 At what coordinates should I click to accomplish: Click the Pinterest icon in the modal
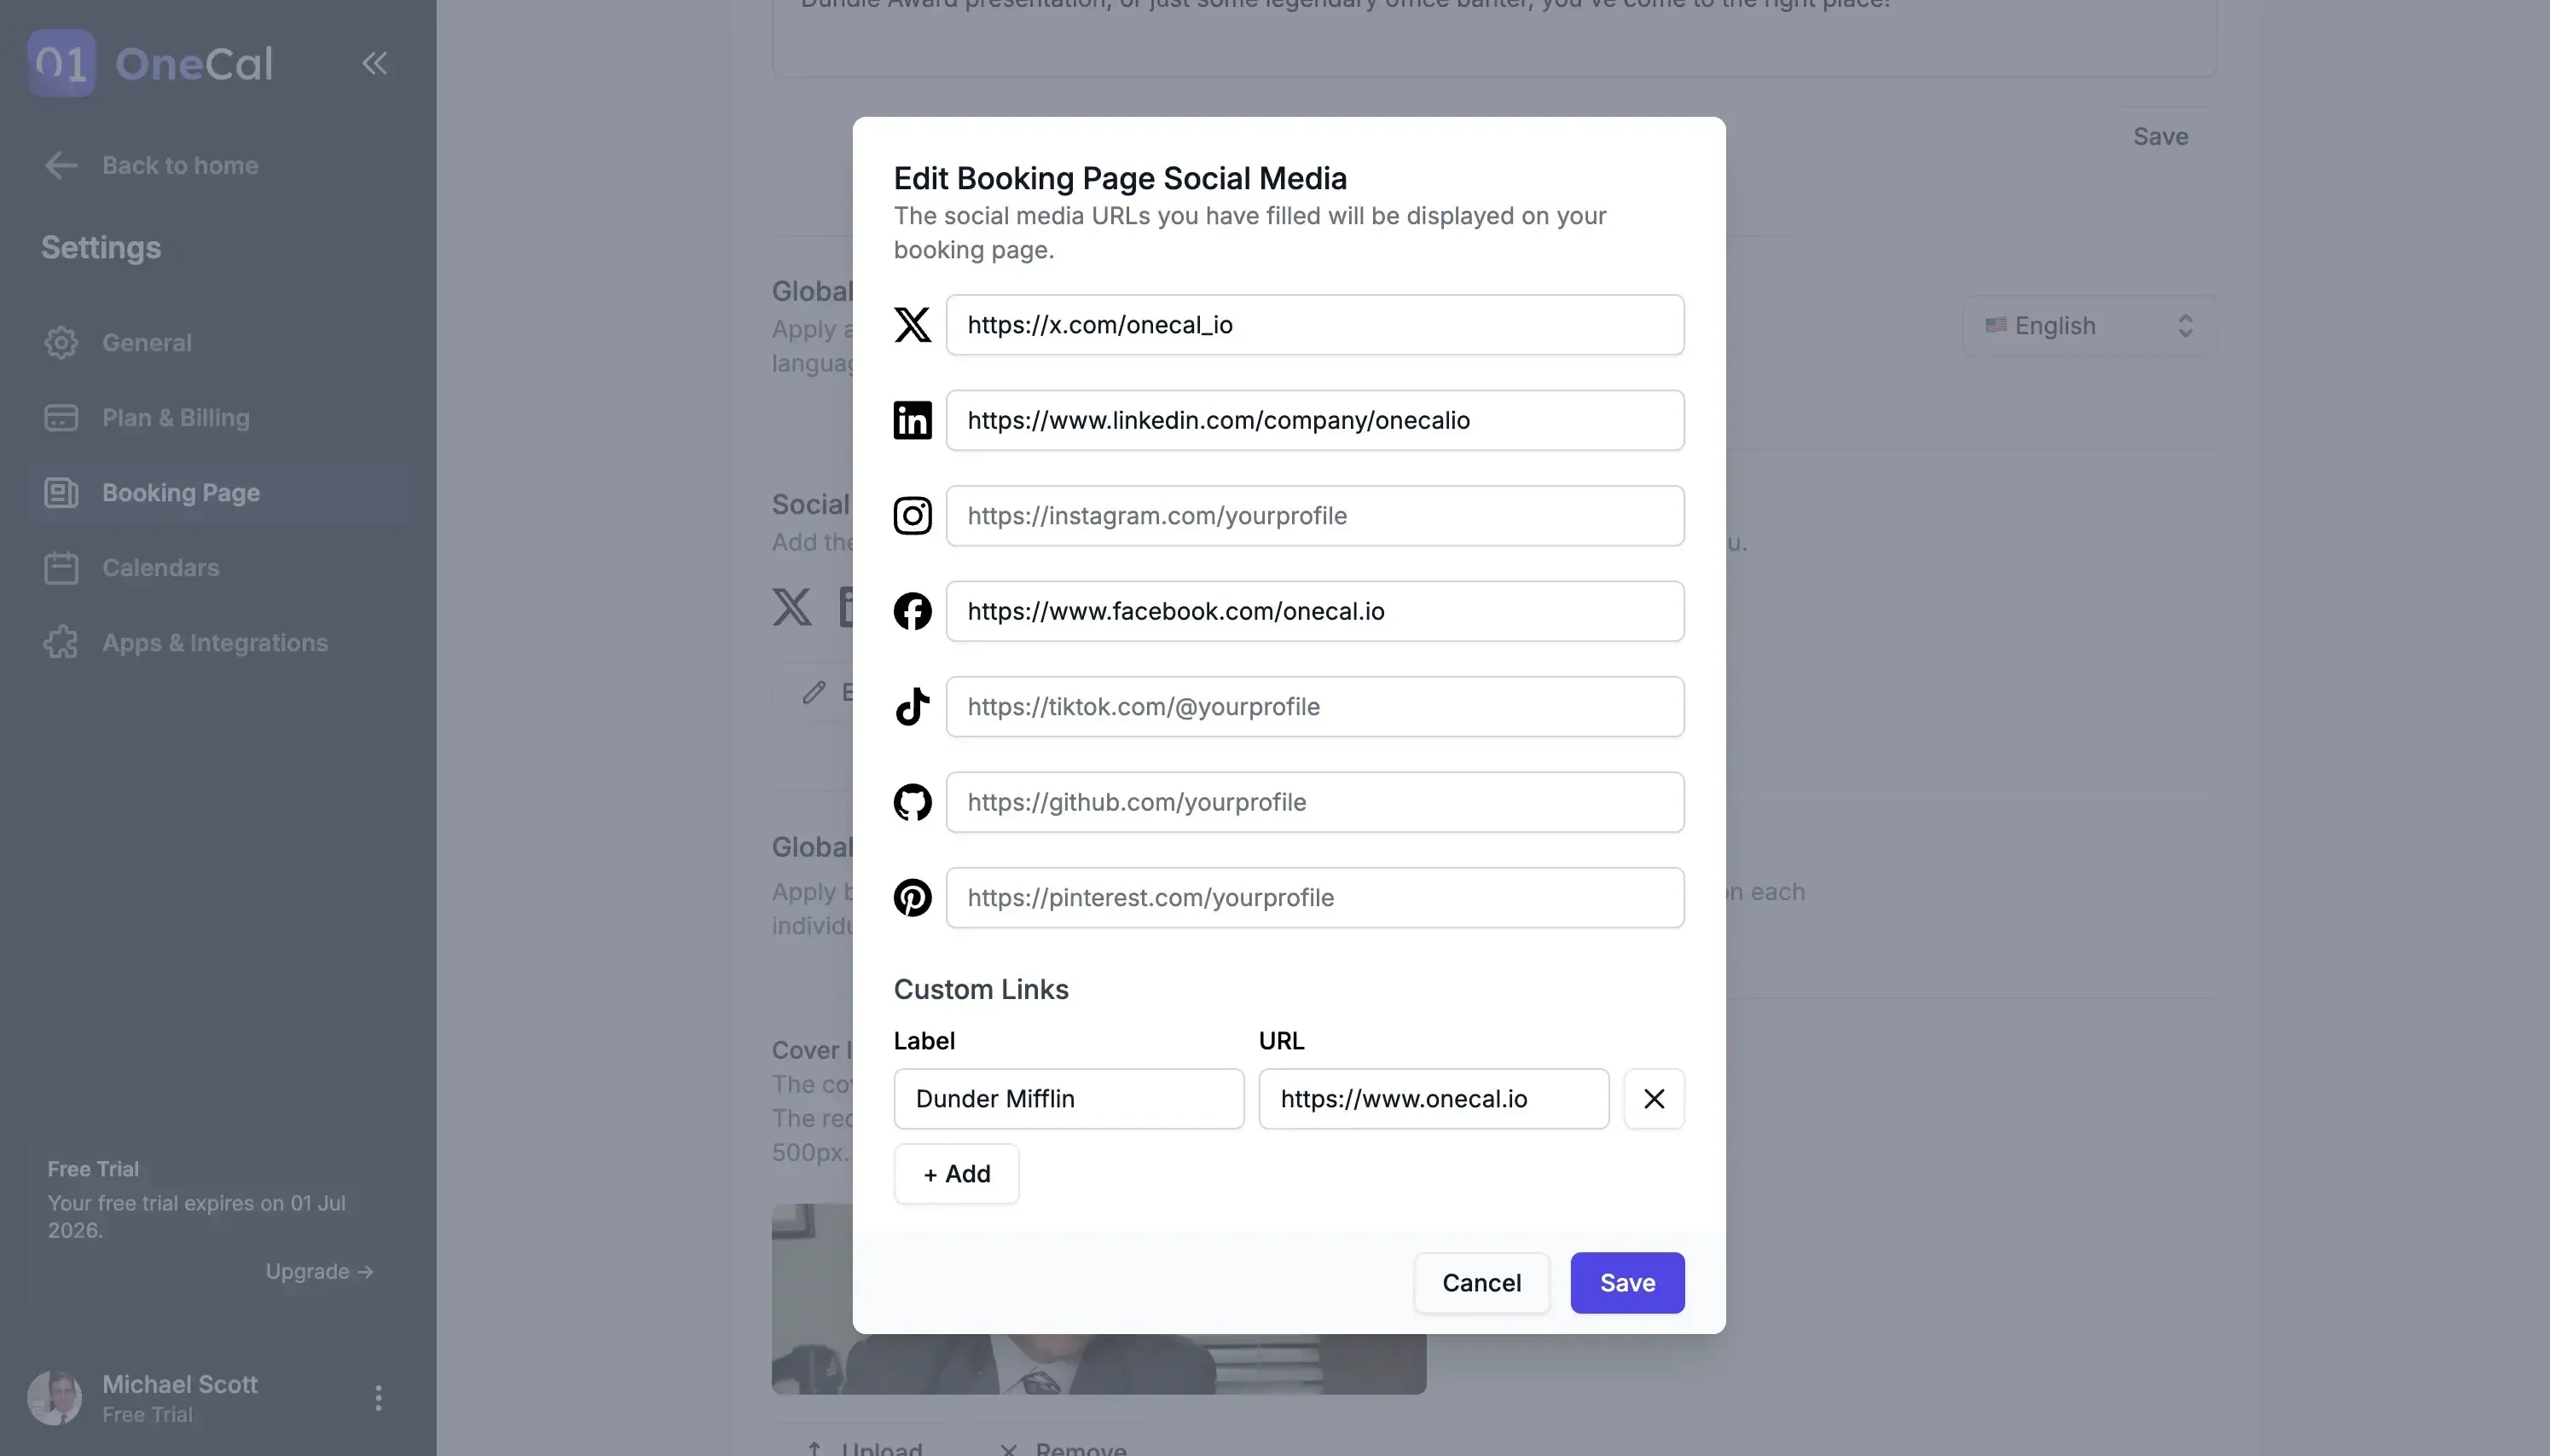tap(912, 897)
